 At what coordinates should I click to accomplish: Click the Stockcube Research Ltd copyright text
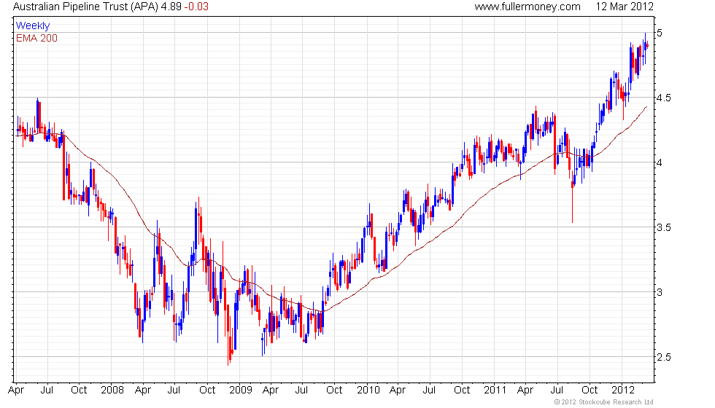[x=604, y=402]
